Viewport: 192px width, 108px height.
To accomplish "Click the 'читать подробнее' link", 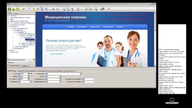I will pos(56,54).
